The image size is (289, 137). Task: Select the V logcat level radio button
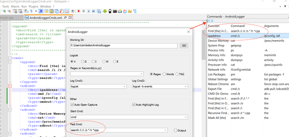[x=72, y=61]
